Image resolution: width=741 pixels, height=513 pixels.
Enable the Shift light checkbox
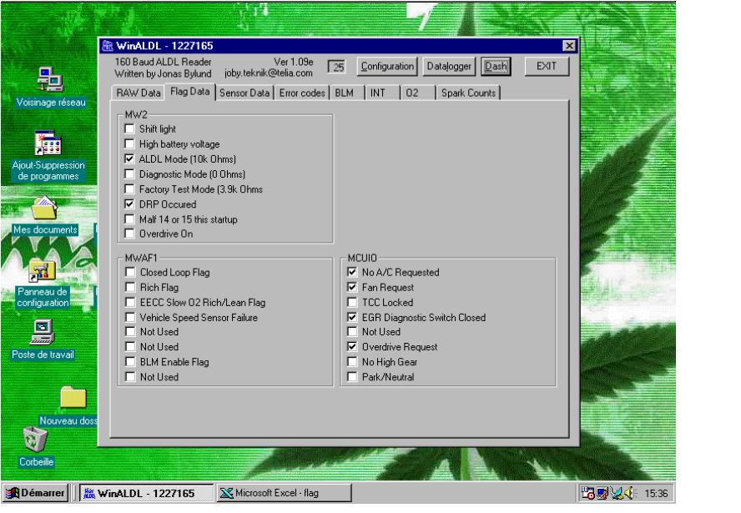coord(129,129)
